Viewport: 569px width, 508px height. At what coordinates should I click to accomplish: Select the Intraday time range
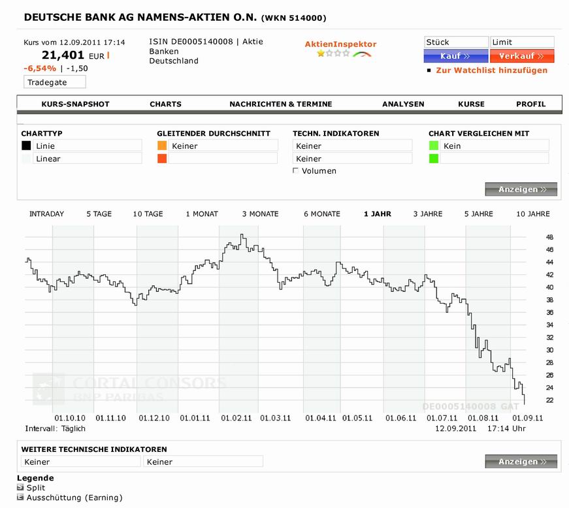point(46,214)
